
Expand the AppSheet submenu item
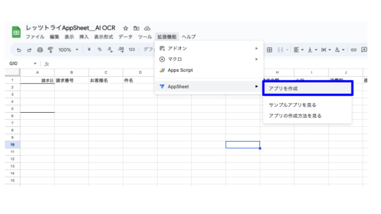209,87
